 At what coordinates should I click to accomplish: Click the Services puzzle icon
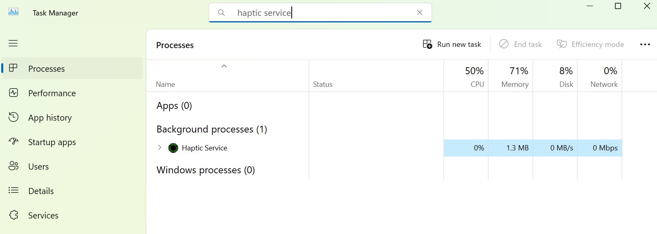point(13,215)
